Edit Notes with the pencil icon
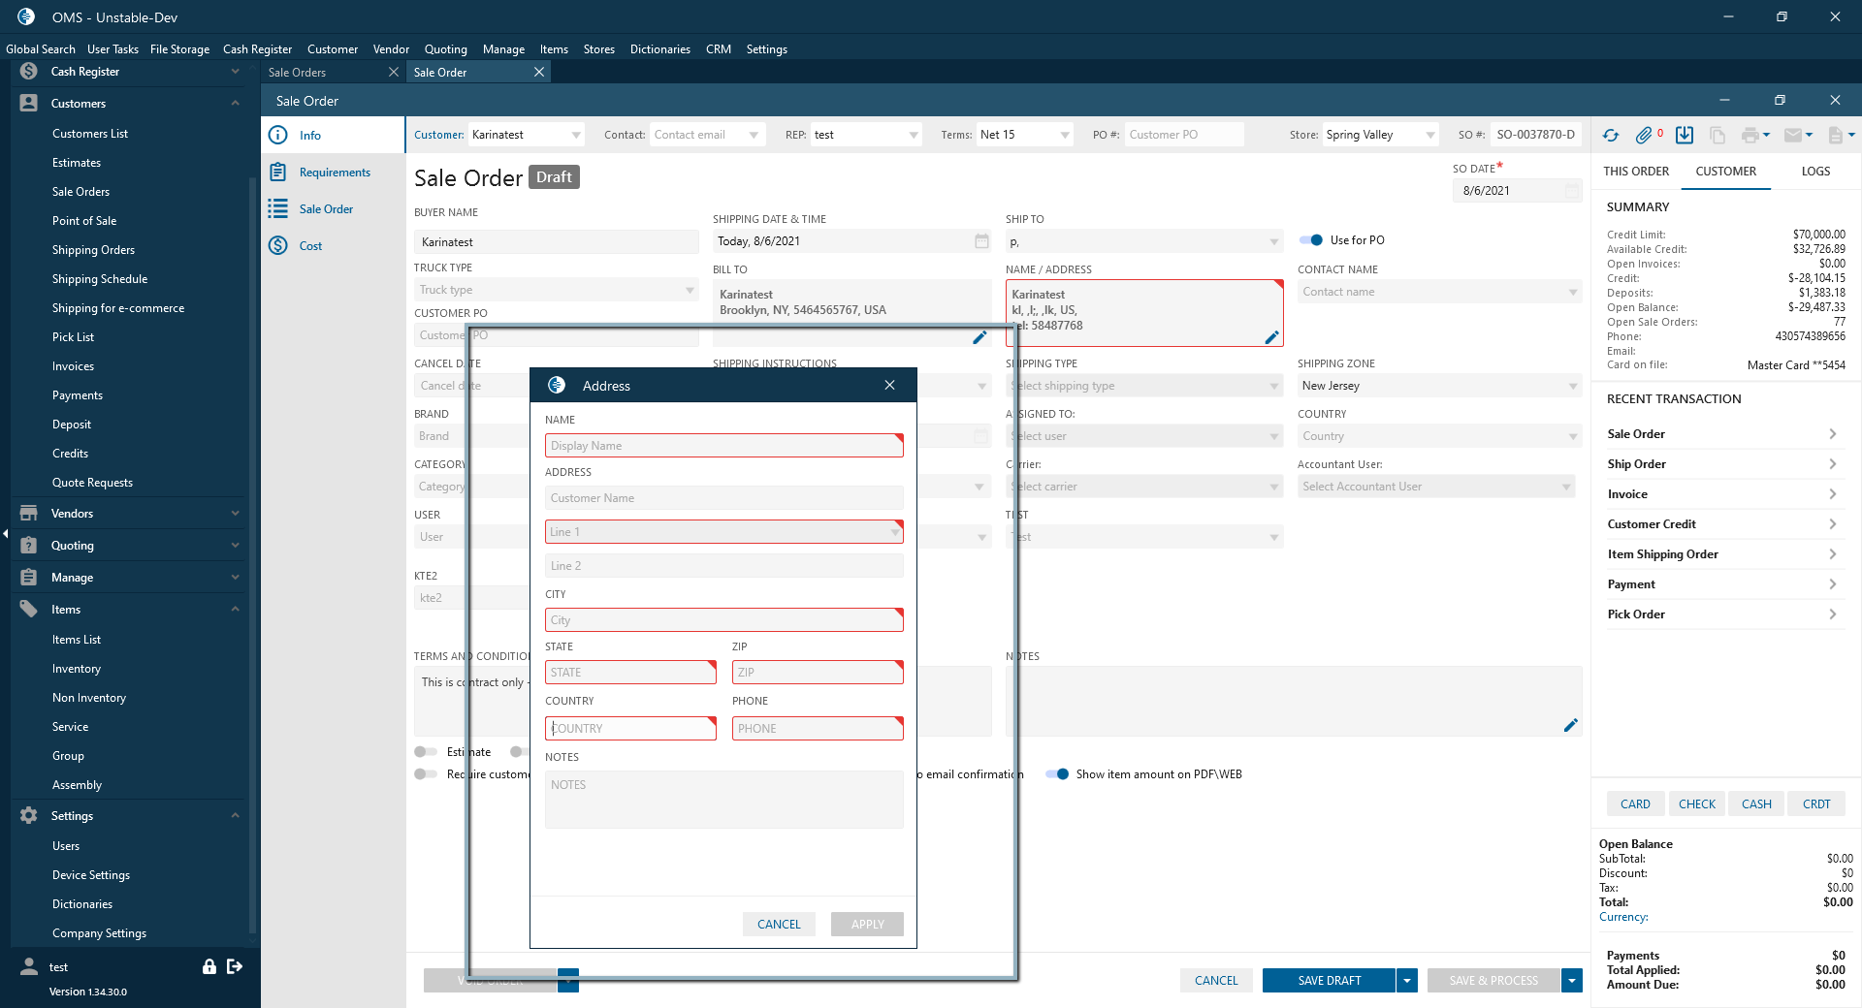This screenshot has width=1862, height=1008. (x=1571, y=725)
